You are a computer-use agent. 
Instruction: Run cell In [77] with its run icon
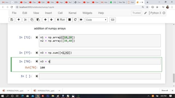click(37, 53)
